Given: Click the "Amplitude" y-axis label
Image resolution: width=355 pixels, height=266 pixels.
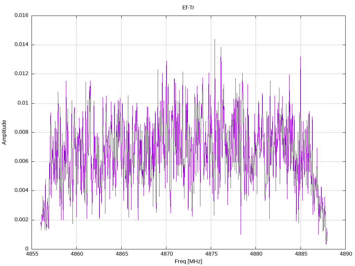Looking at the screenshot, I should (x=4, y=132).
